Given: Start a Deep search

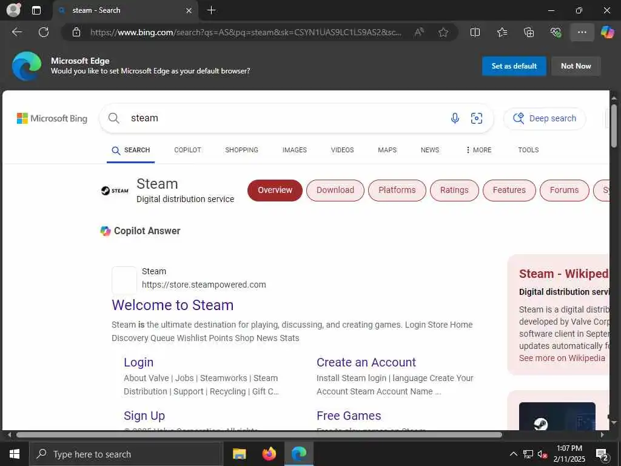Looking at the screenshot, I should coord(544,118).
